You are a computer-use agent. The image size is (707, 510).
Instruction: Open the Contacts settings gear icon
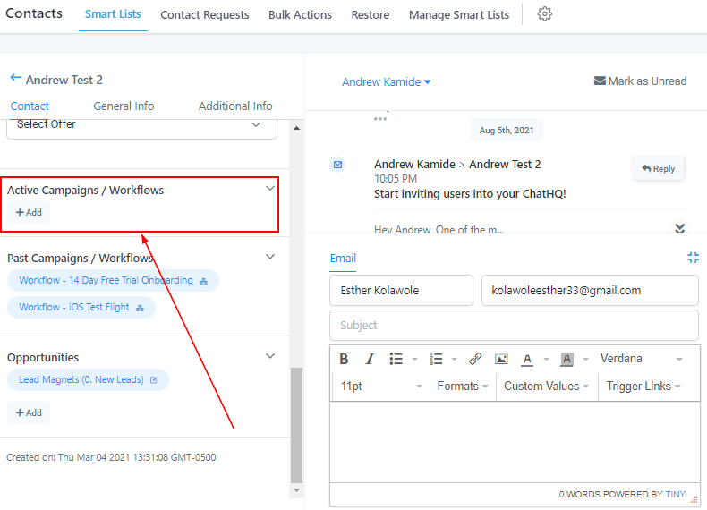(544, 14)
